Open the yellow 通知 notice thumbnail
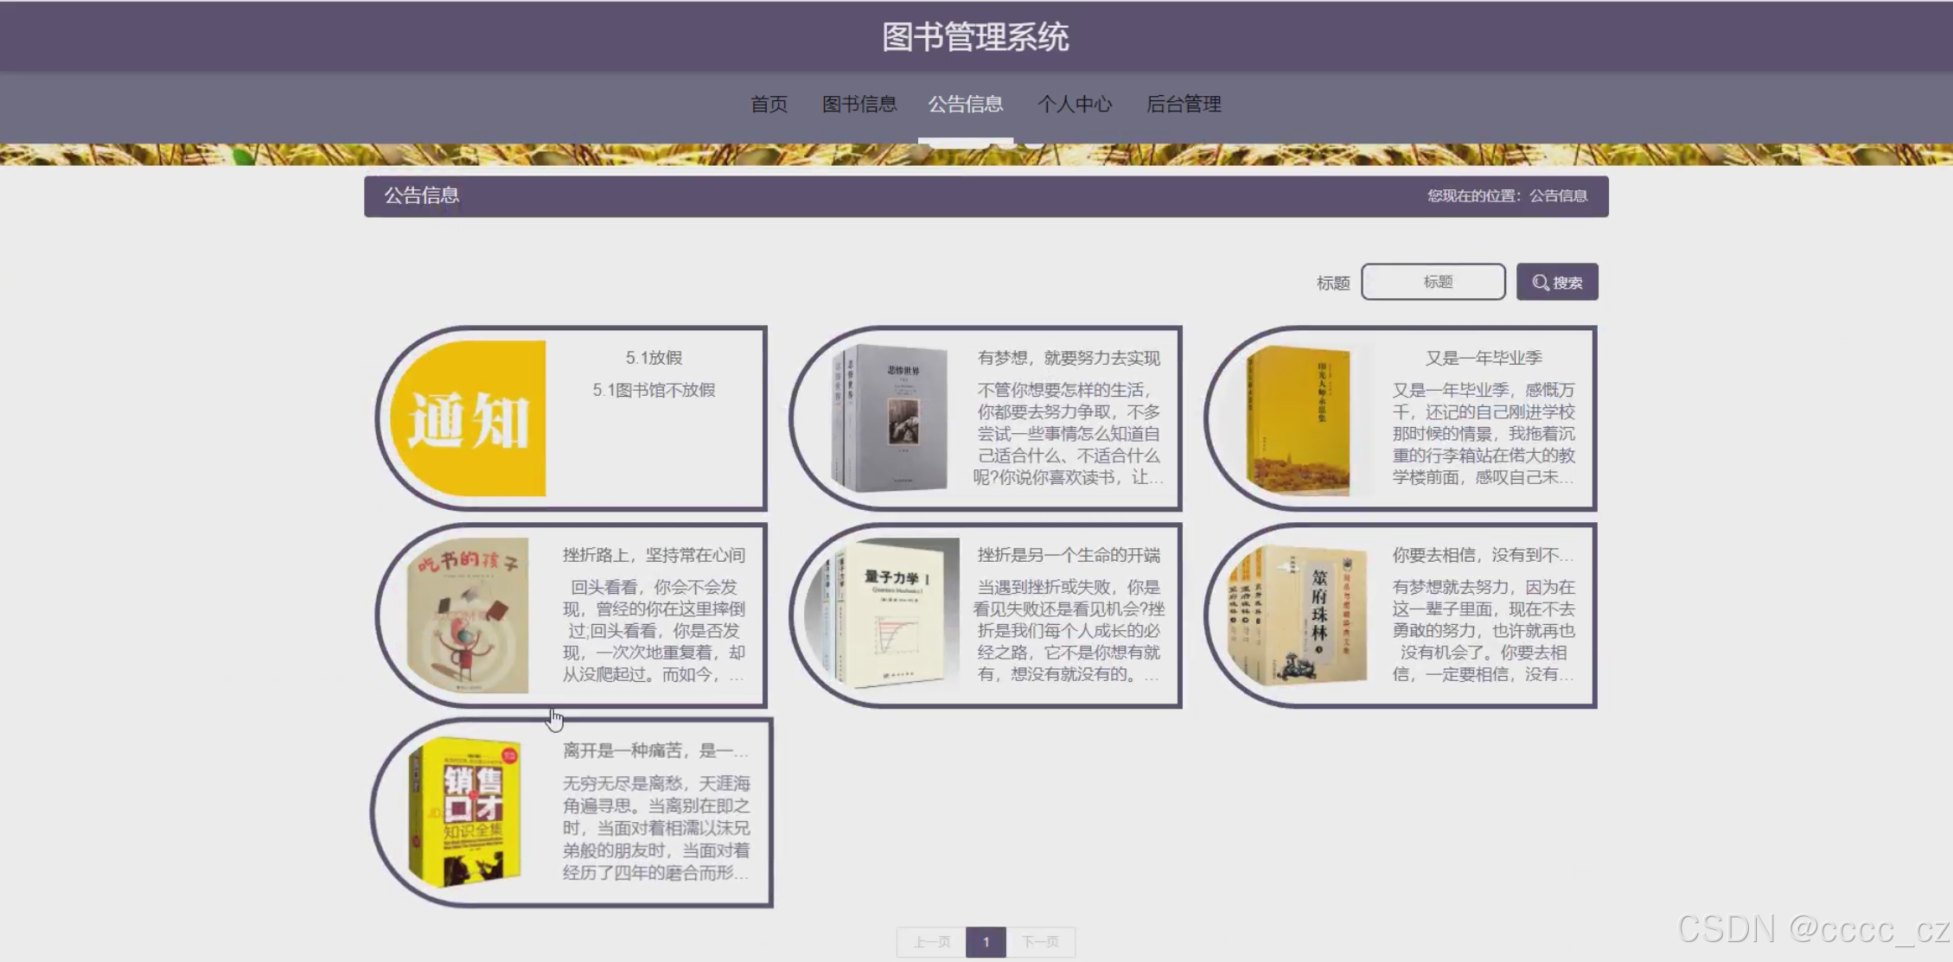This screenshot has height=962, width=1953. coord(468,418)
